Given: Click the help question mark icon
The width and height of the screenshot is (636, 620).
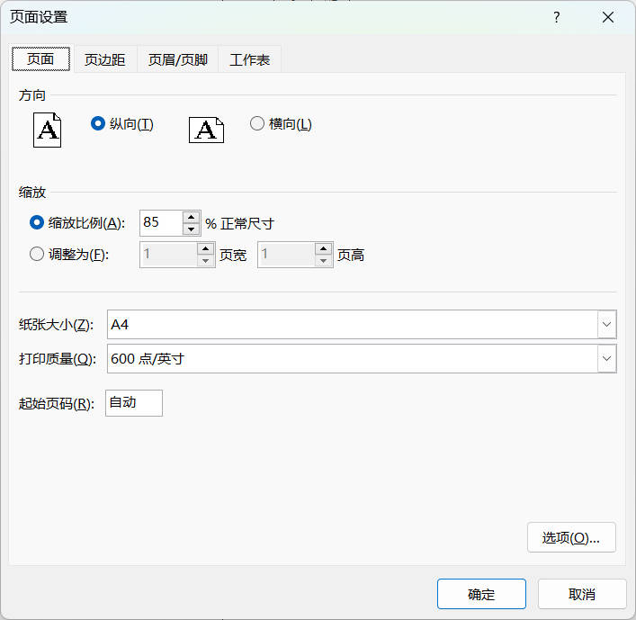Looking at the screenshot, I should coord(557,17).
